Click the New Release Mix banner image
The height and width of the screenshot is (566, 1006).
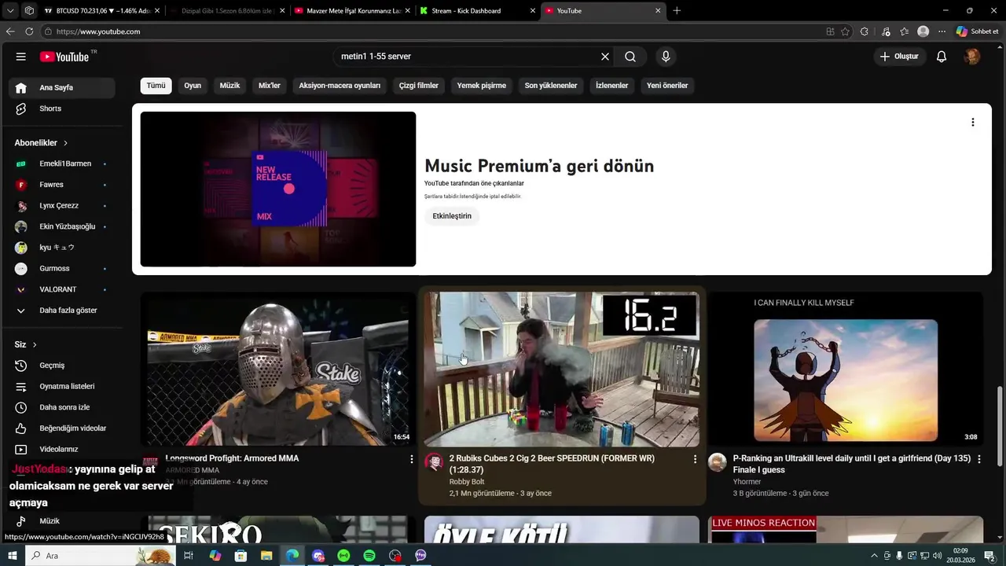(x=278, y=189)
